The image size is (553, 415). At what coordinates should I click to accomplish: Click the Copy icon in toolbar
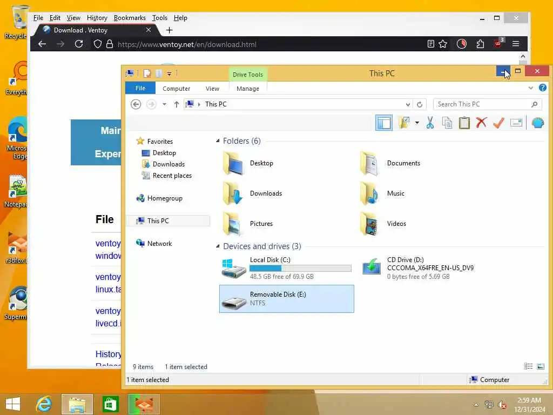447,123
